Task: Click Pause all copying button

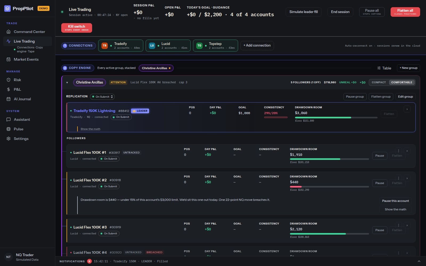Action: click(372, 12)
